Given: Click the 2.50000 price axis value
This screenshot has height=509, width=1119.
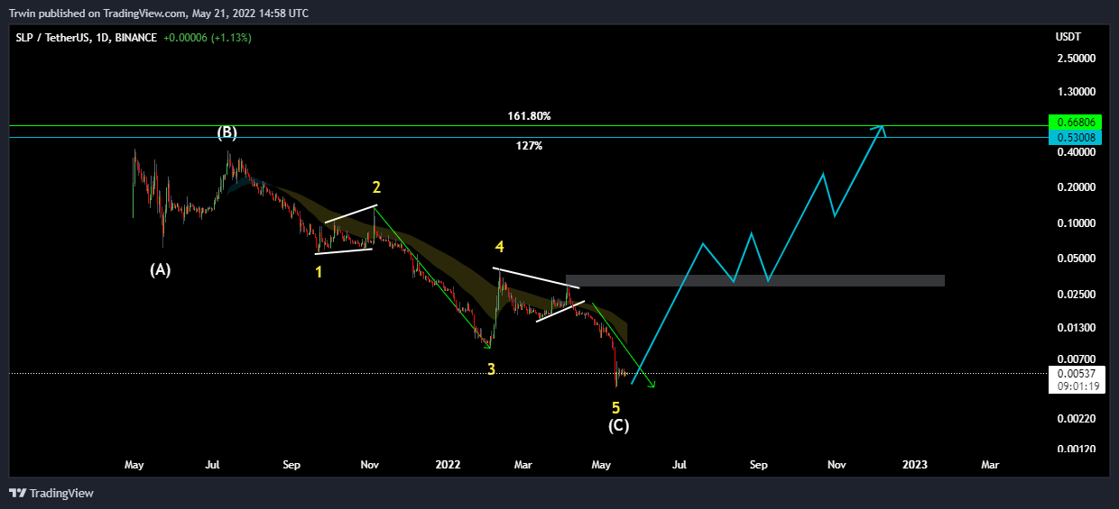Looking at the screenshot, I should click(x=1076, y=58).
